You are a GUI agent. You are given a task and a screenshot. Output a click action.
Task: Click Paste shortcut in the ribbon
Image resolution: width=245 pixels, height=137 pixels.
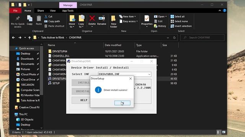coord(54,26)
